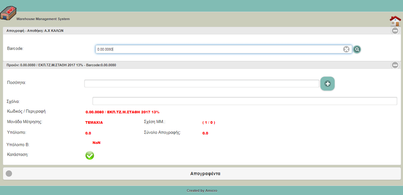This screenshot has width=403, height=195.
Task: Click into the Σχόλια comments field
Action: point(244,101)
